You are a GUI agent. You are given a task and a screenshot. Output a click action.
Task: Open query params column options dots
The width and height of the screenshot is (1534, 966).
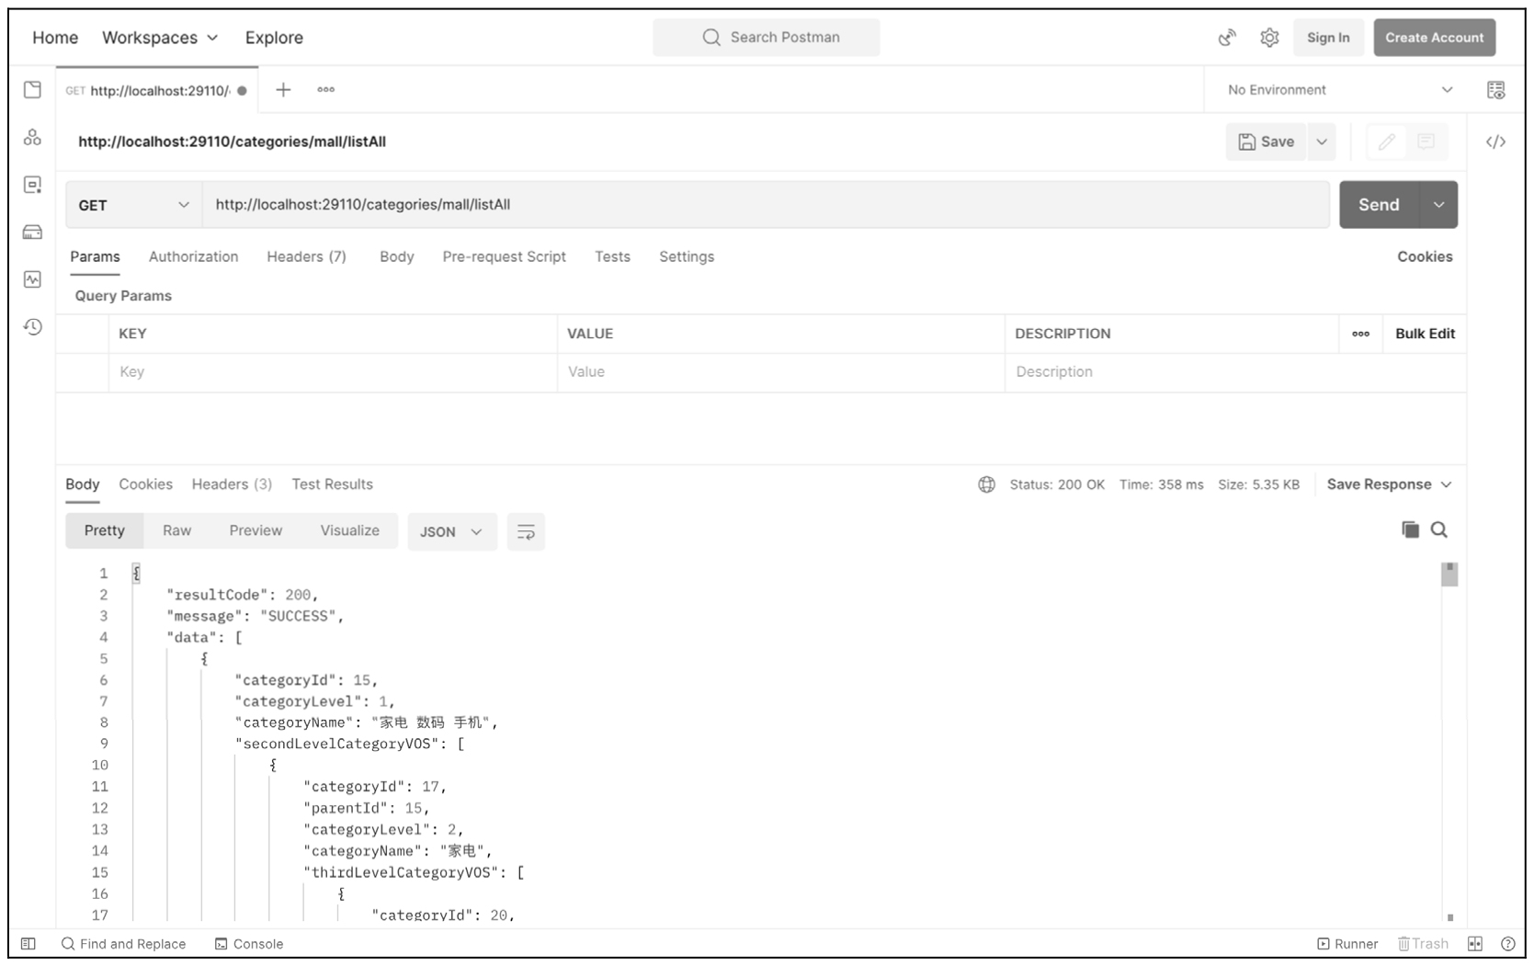(1360, 334)
